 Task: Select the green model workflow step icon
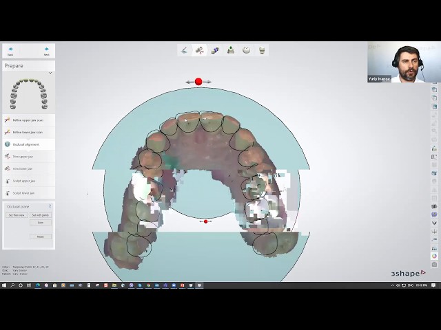point(231,50)
